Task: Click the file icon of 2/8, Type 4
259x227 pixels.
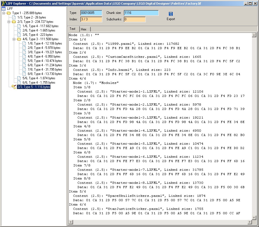Action: [24, 48]
